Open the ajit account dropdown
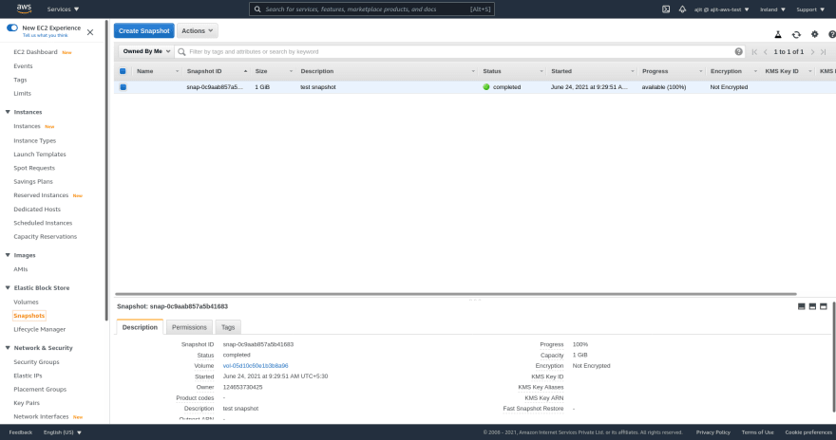 point(721,9)
